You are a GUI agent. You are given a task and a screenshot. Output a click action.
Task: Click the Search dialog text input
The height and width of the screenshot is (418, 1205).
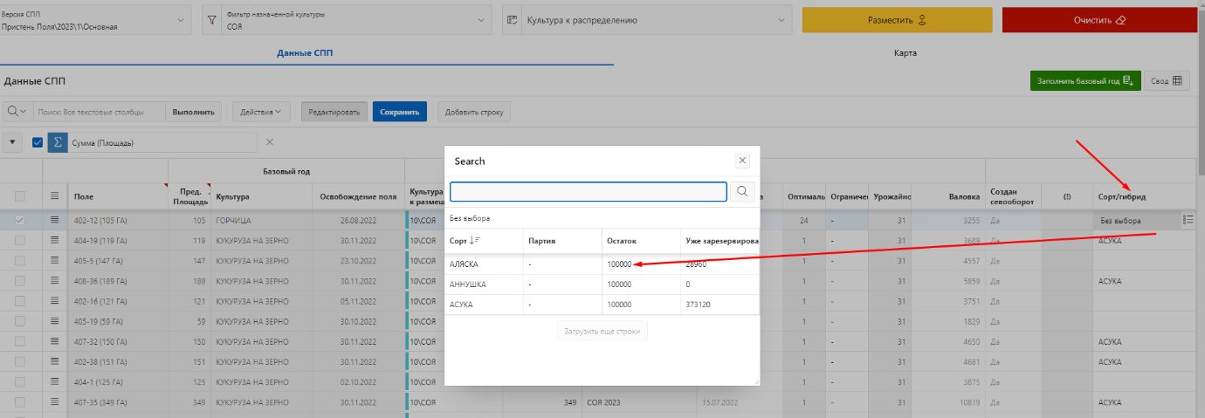click(588, 192)
